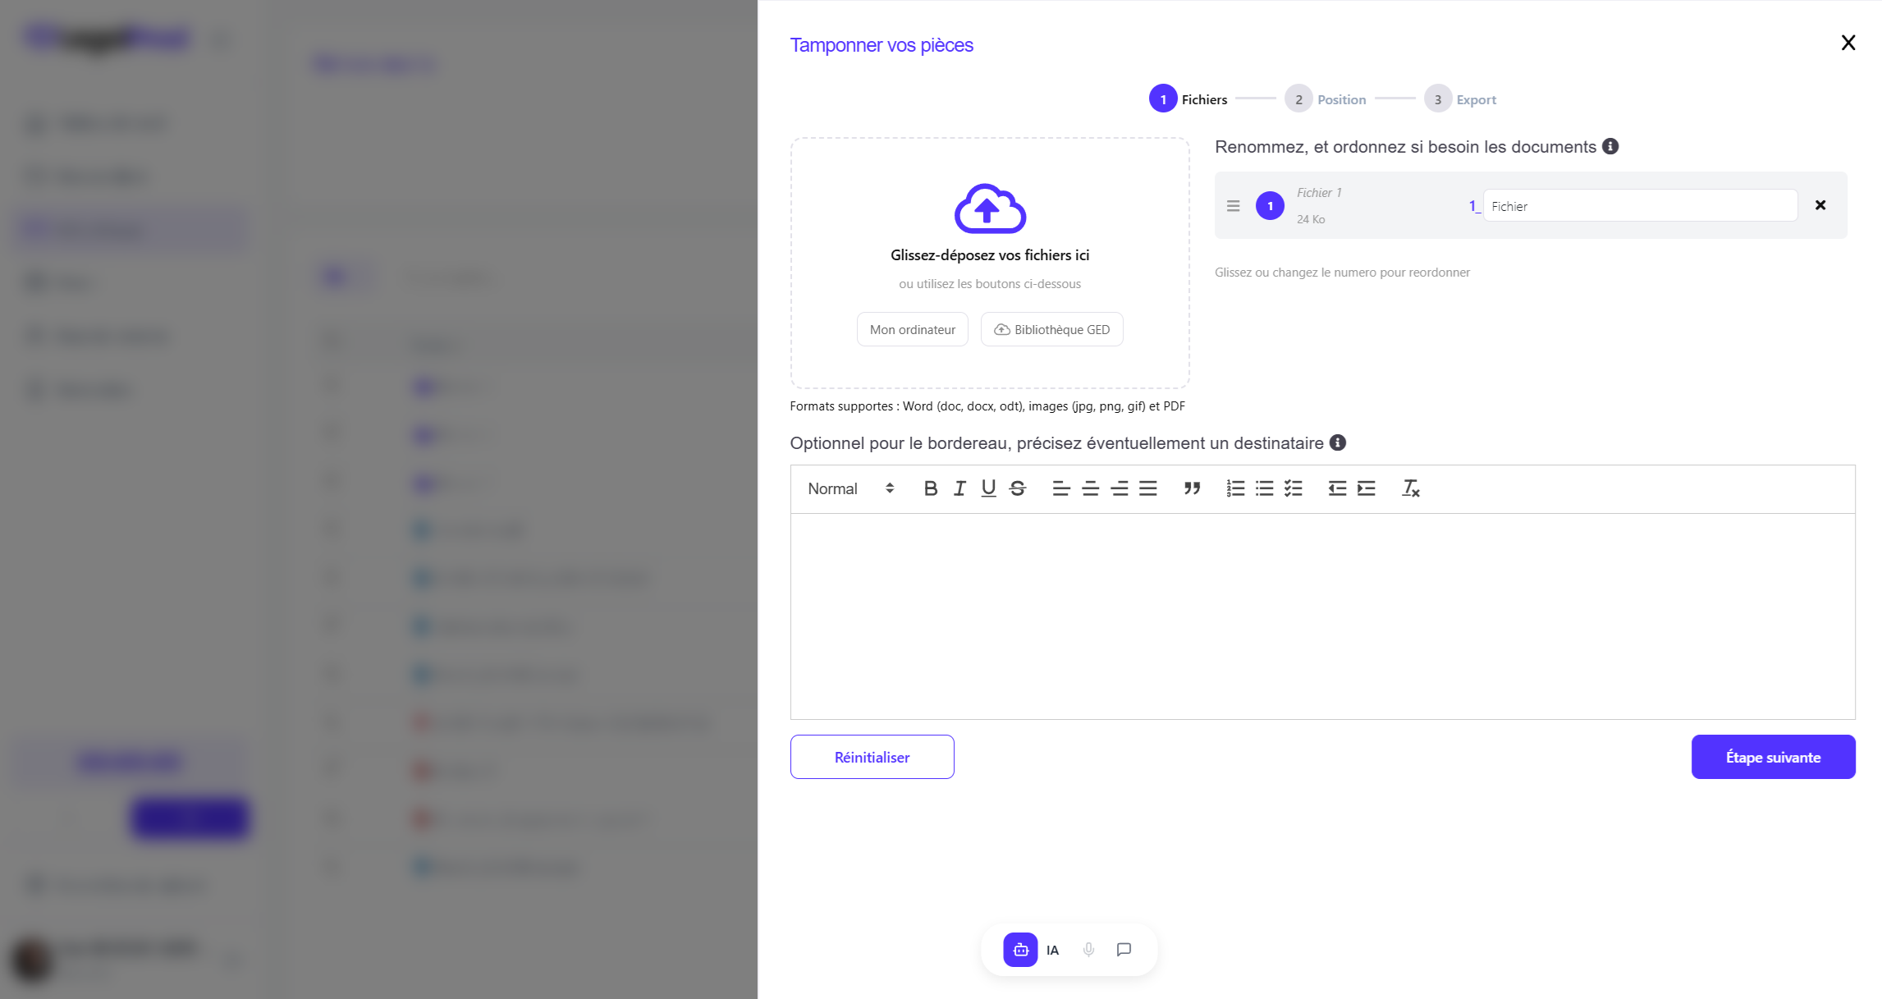
Task: Click the Fichier name input field
Action: 1639,206
